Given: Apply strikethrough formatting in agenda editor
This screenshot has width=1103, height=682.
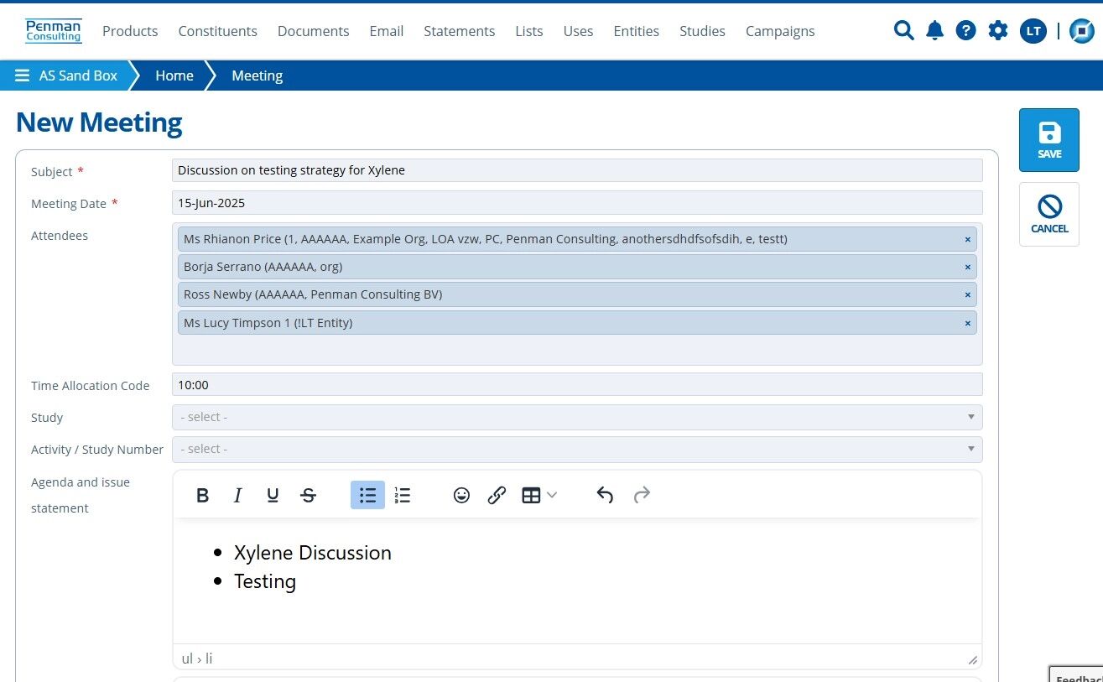Looking at the screenshot, I should 308,495.
